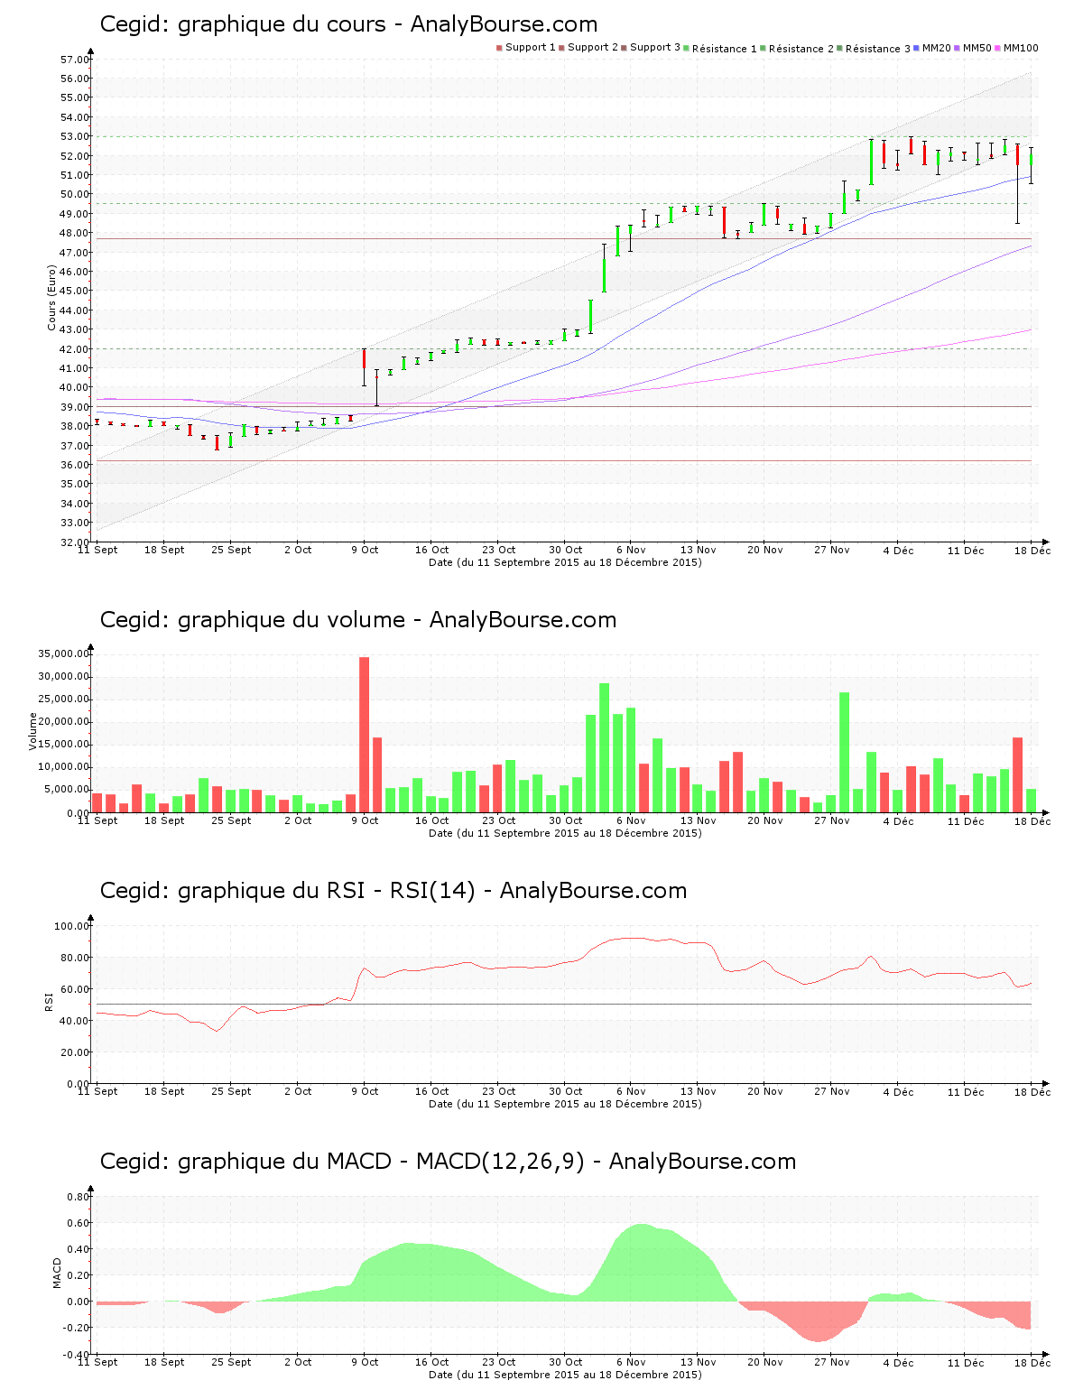Select the Support 2 legend label
Image resolution: width=1083 pixels, height=1399 pixels.
[593, 48]
